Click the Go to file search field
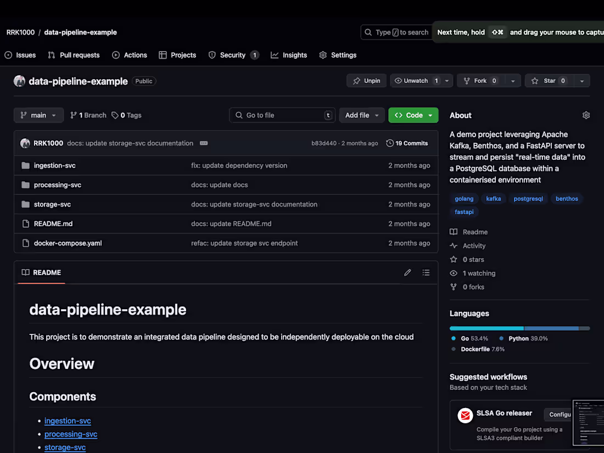Screen dimensions: 604x453 pos(282,115)
